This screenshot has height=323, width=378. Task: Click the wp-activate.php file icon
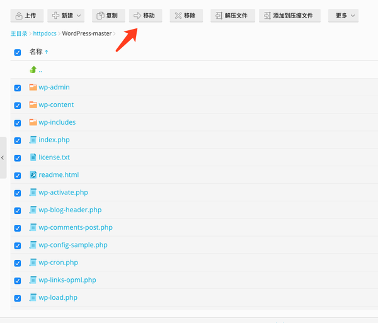[33, 192]
